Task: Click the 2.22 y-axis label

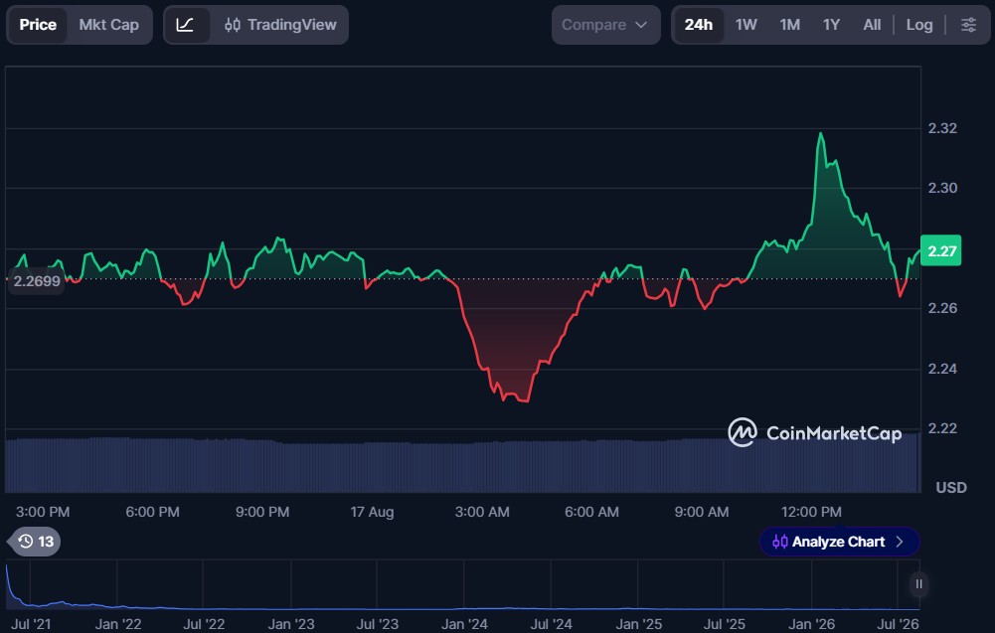Action: [942, 428]
